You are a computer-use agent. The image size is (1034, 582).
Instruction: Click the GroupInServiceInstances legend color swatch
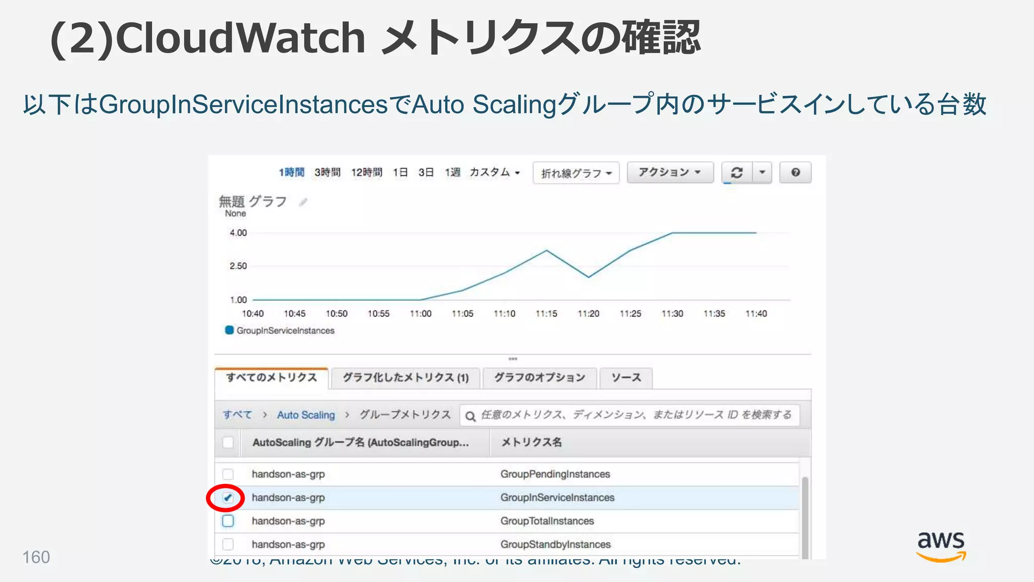coord(229,330)
